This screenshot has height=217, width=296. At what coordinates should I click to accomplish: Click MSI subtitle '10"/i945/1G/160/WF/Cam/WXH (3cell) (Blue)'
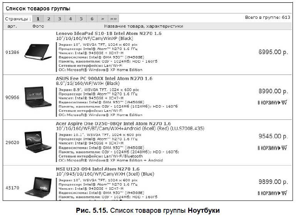click(105, 174)
